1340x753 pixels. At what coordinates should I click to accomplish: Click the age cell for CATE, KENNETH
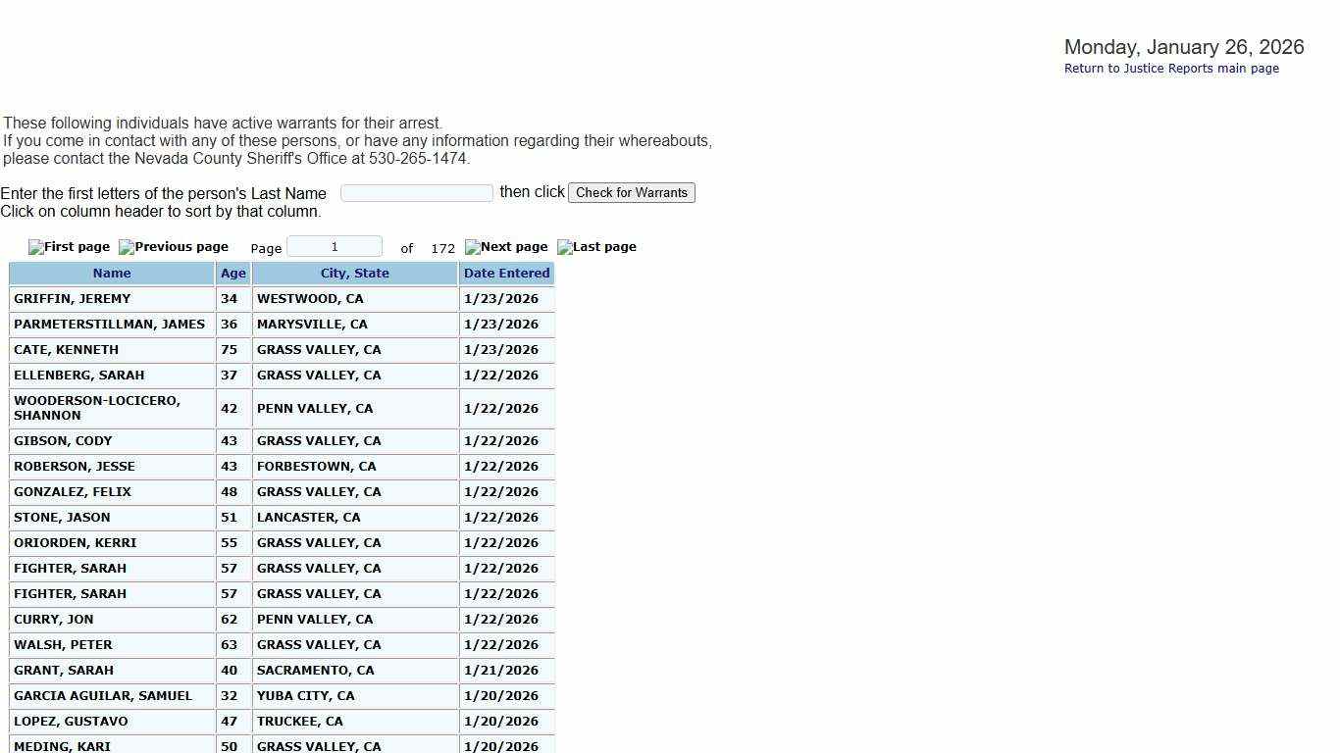coord(230,350)
